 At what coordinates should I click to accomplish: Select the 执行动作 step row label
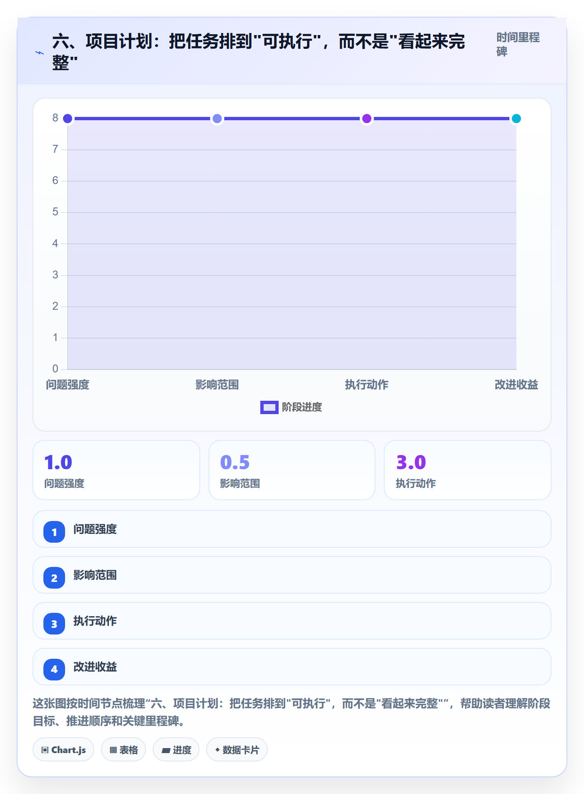[x=95, y=621]
